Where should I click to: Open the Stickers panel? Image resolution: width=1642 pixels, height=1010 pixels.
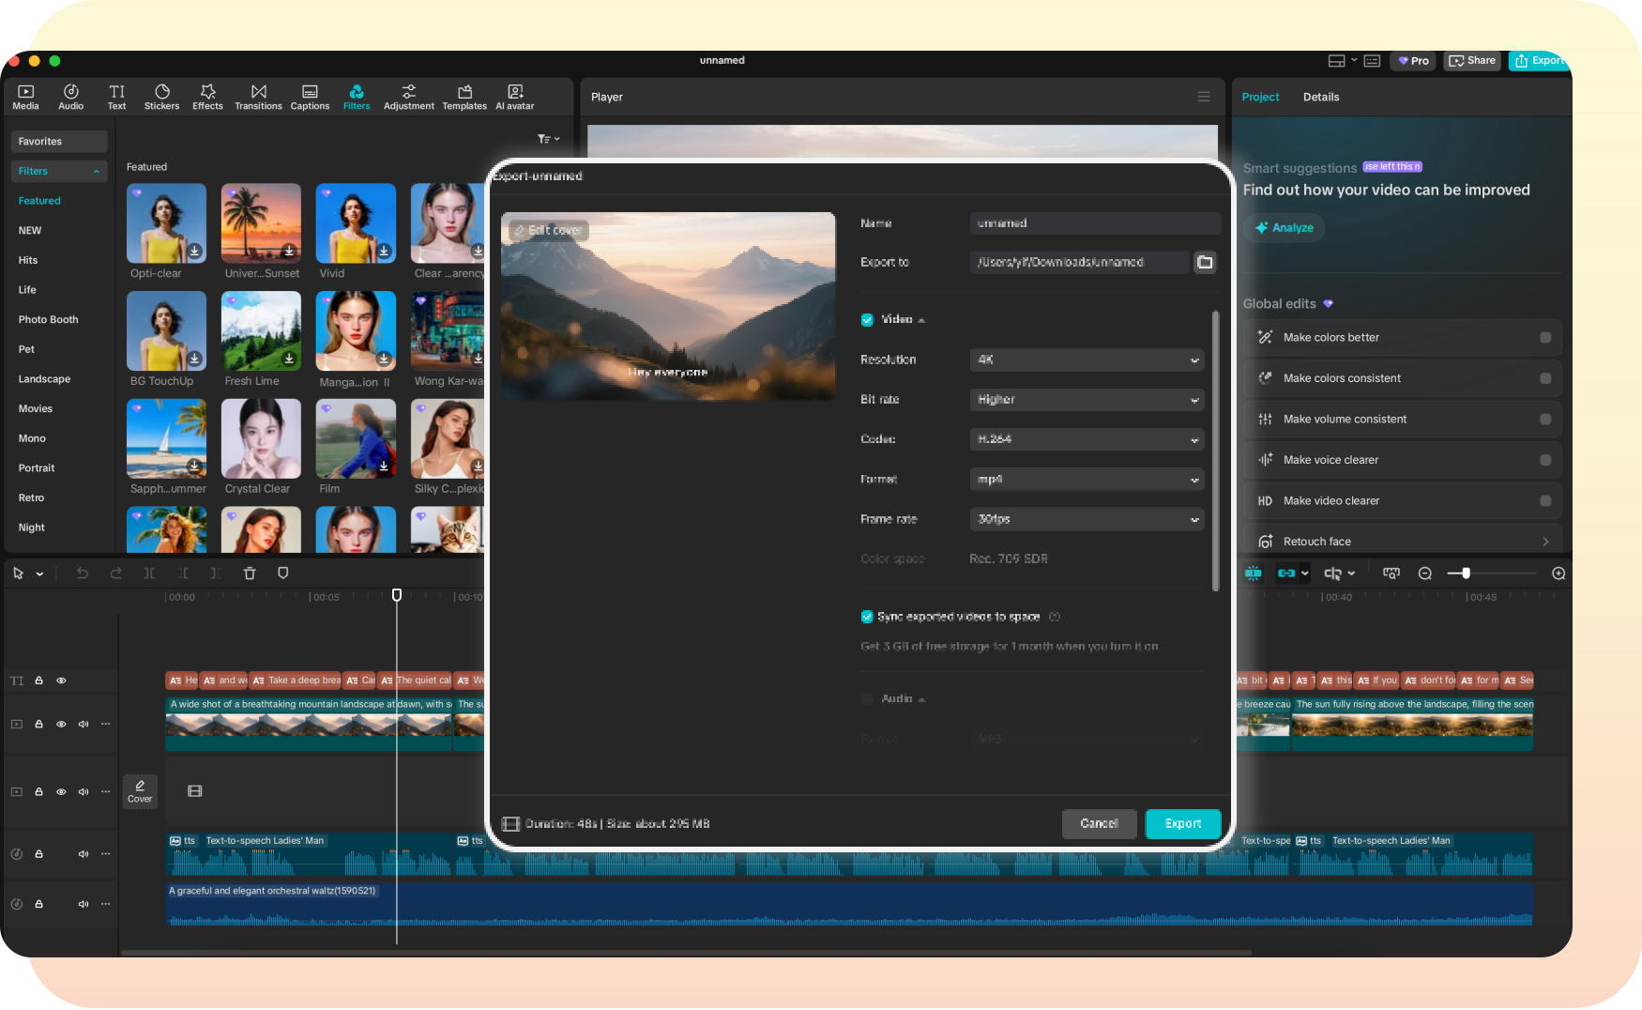161,97
